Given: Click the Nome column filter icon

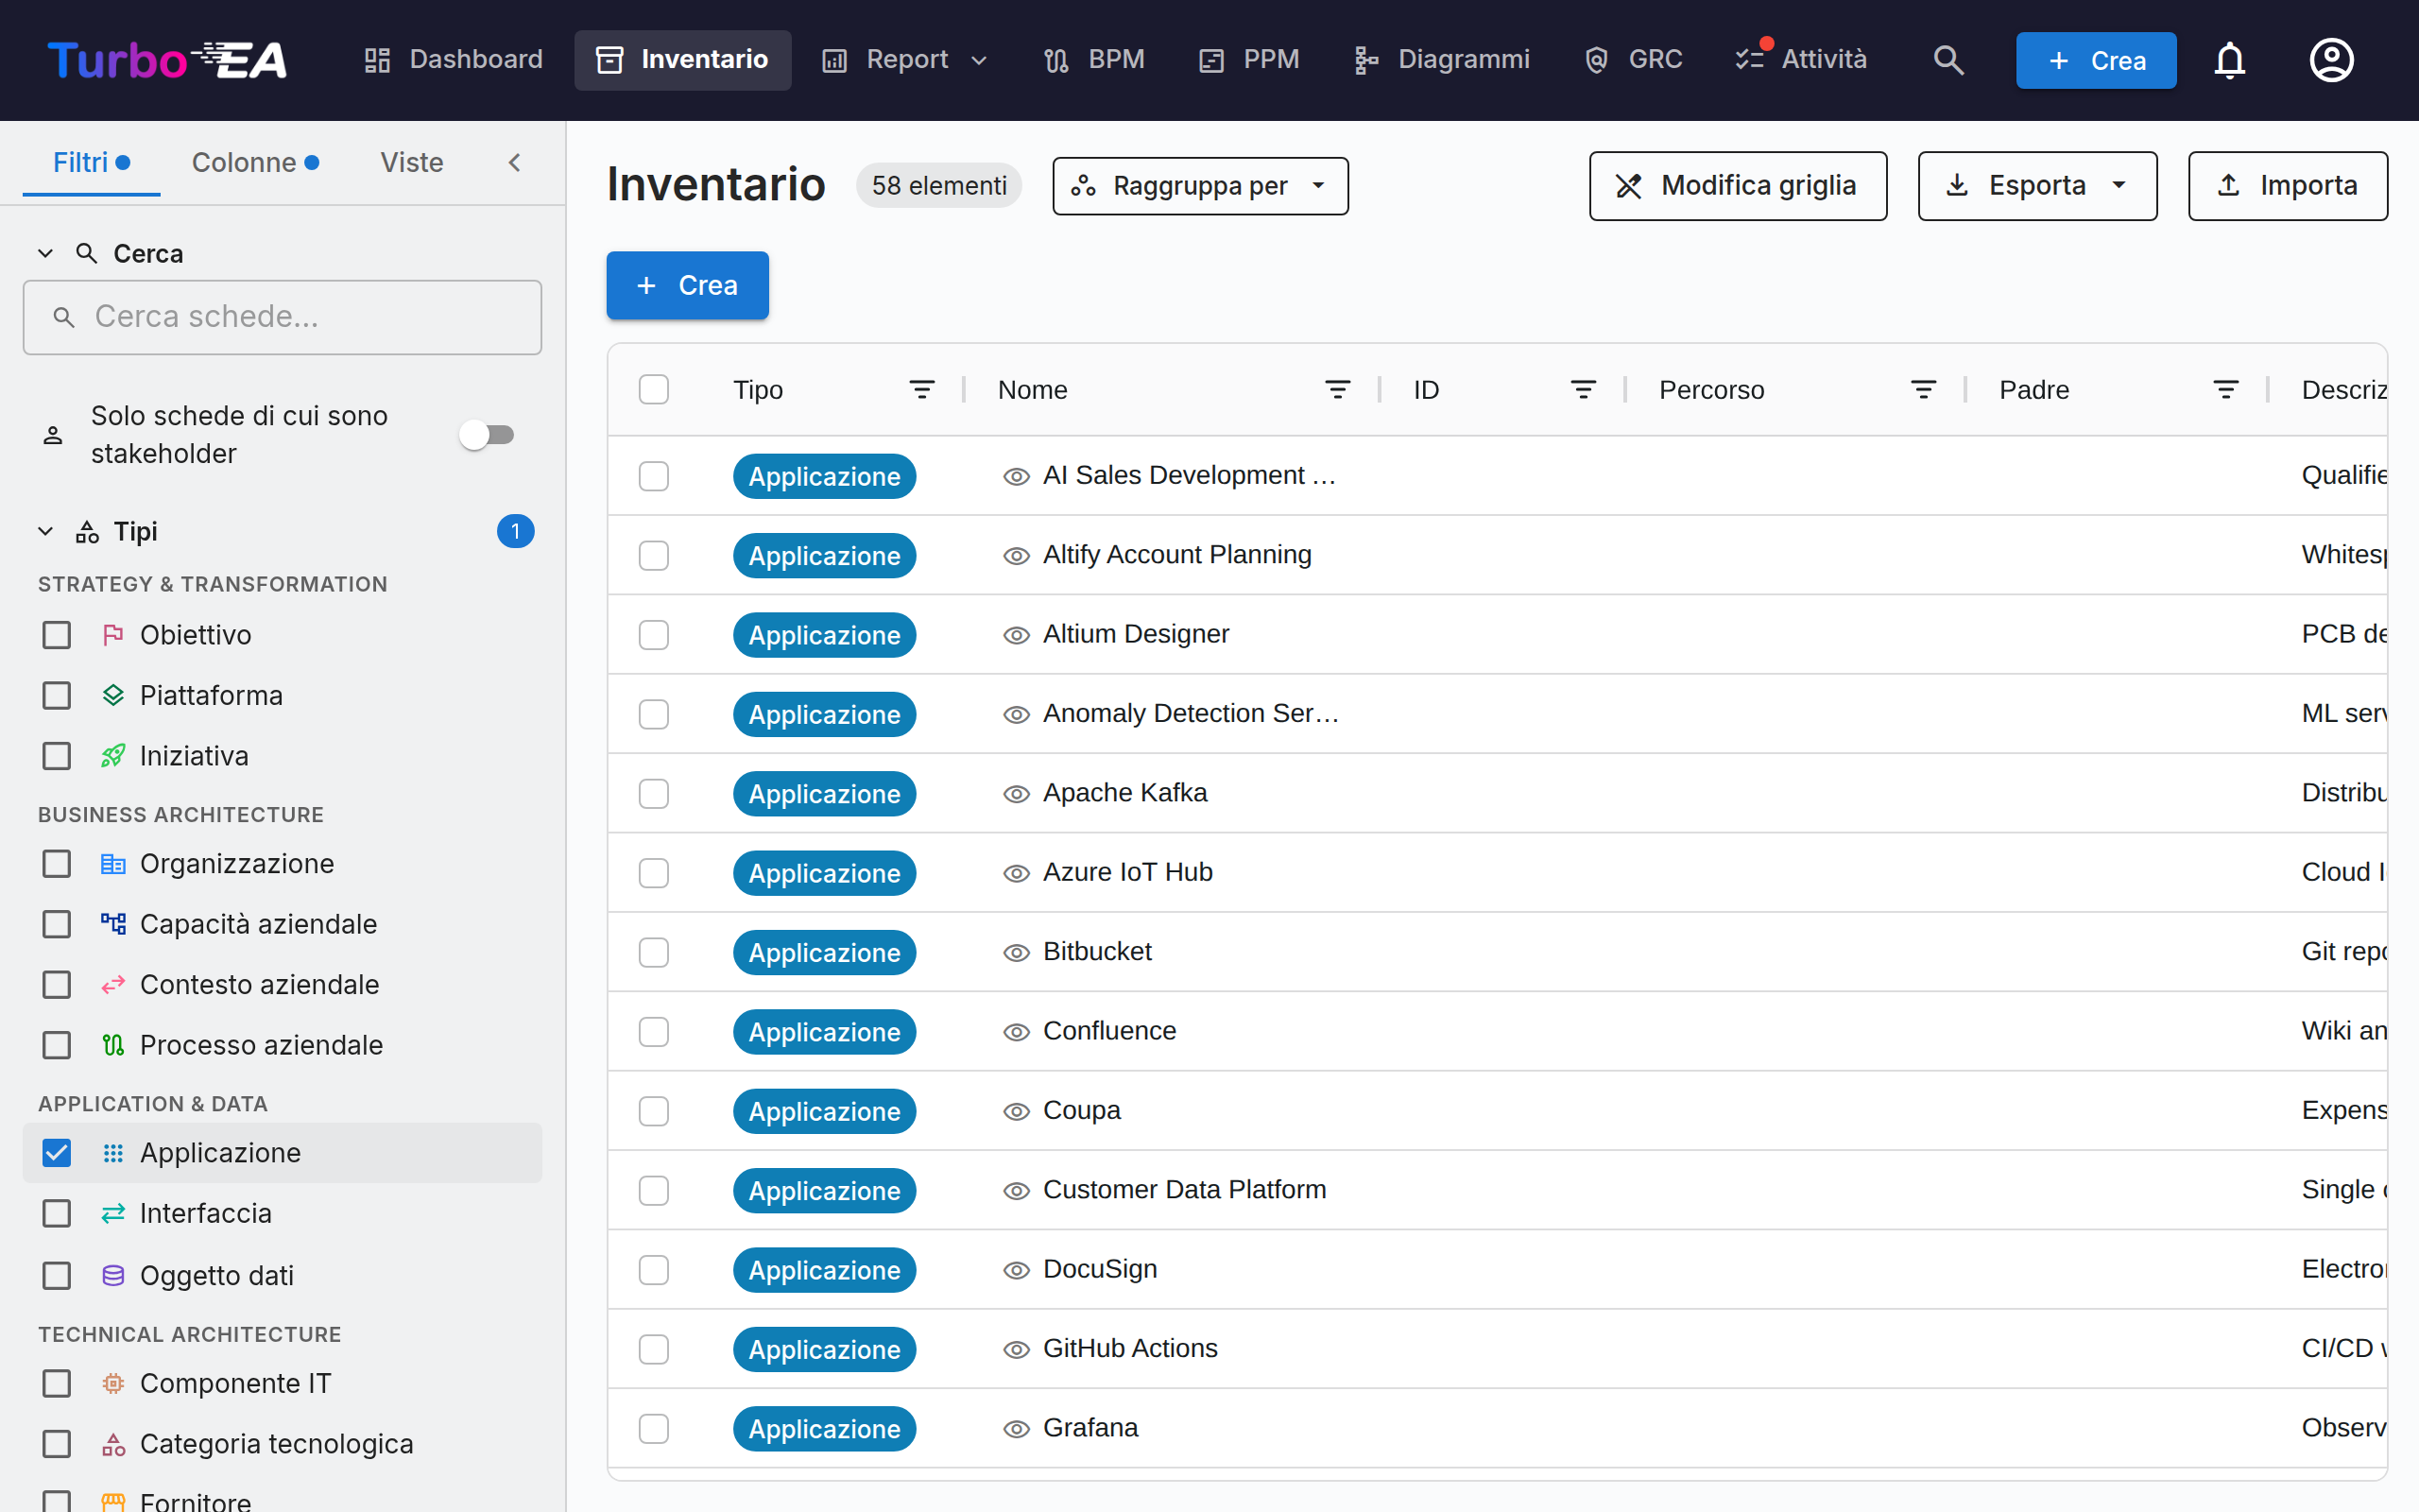Looking at the screenshot, I should pyautogui.click(x=1337, y=389).
